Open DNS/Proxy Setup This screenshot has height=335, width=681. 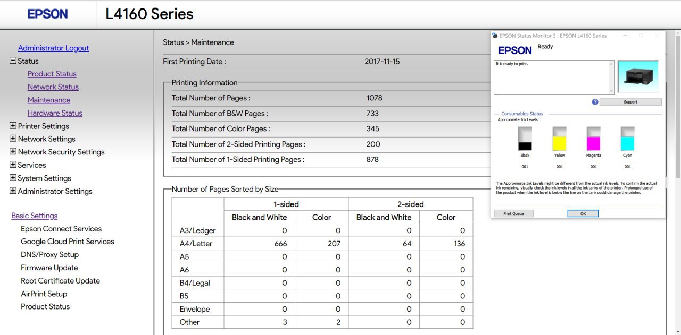click(49, 255)
